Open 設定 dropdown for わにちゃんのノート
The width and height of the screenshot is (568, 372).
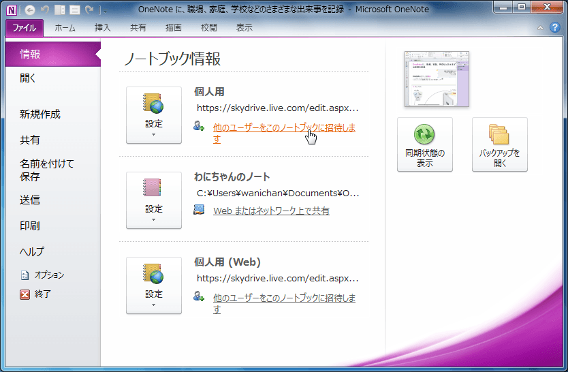pos(154,200)
